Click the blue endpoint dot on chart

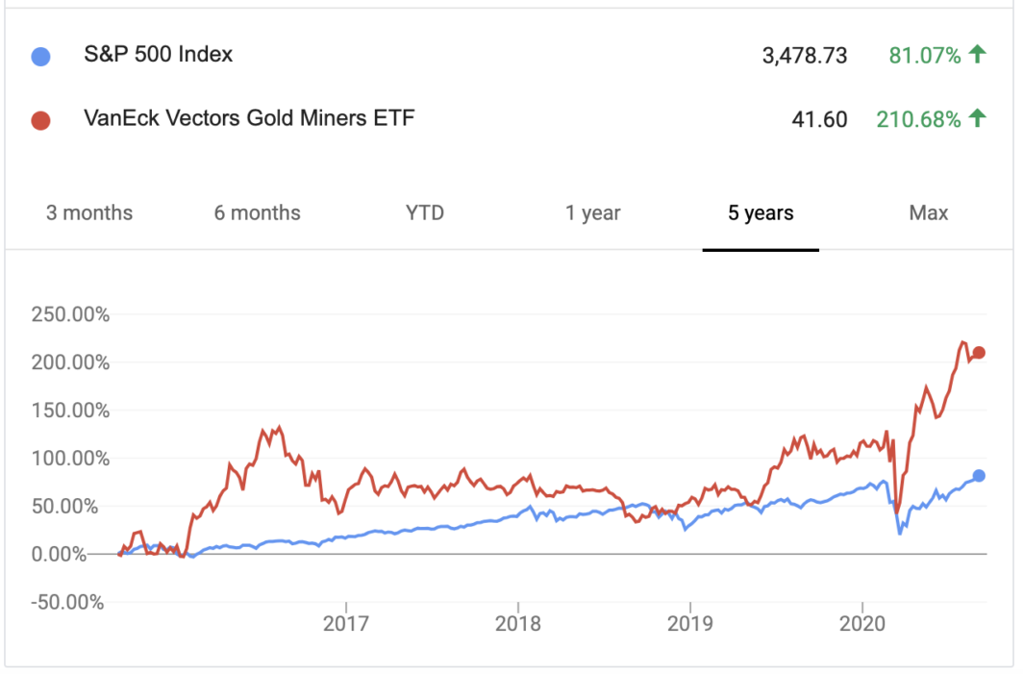[x=979, y=476]
